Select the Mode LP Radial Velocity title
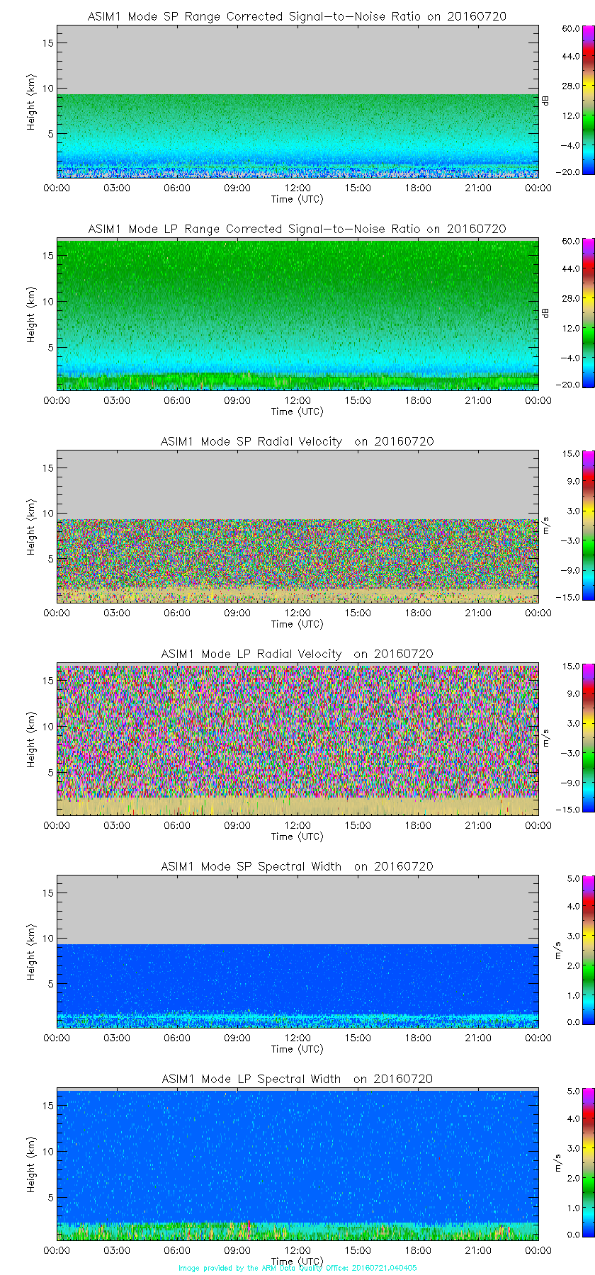Screen dimensions: 595x1275 coord(297,654)
